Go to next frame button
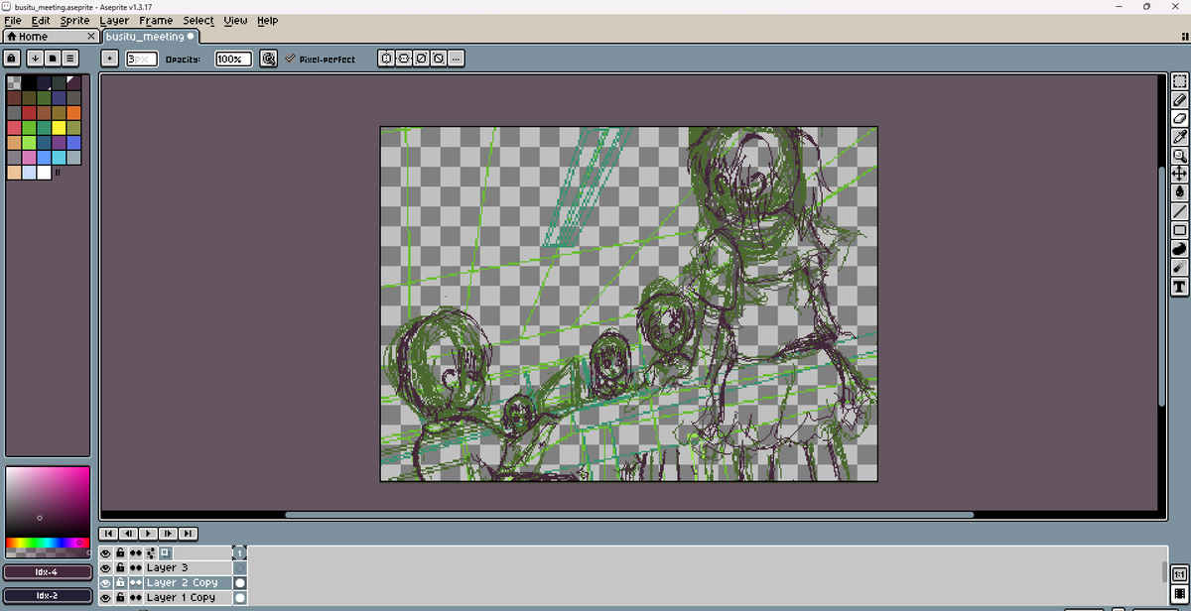Screen dimensions: 1191x611 pos(168,534)
